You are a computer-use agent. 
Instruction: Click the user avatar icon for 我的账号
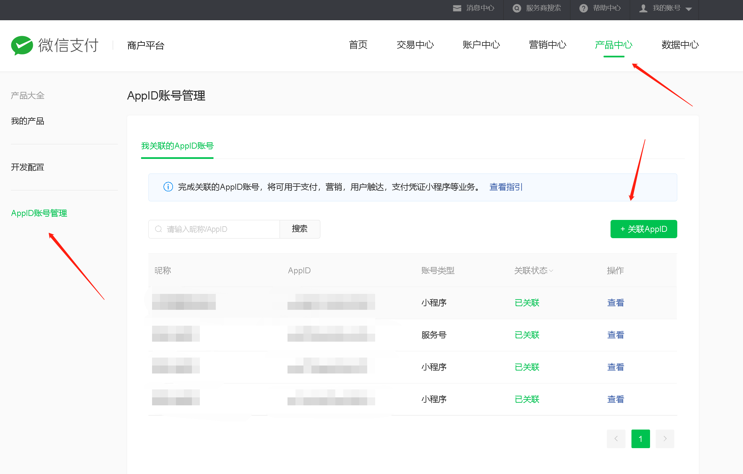[643, 8]
